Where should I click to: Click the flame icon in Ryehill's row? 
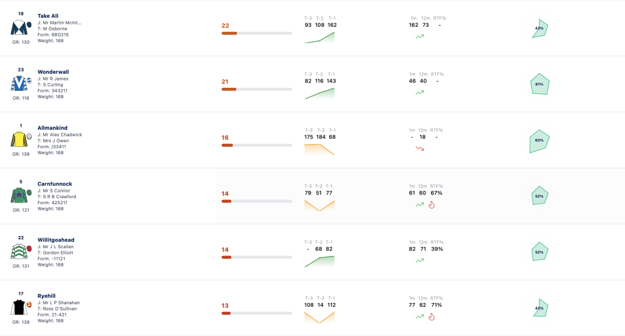click(432, 317)
